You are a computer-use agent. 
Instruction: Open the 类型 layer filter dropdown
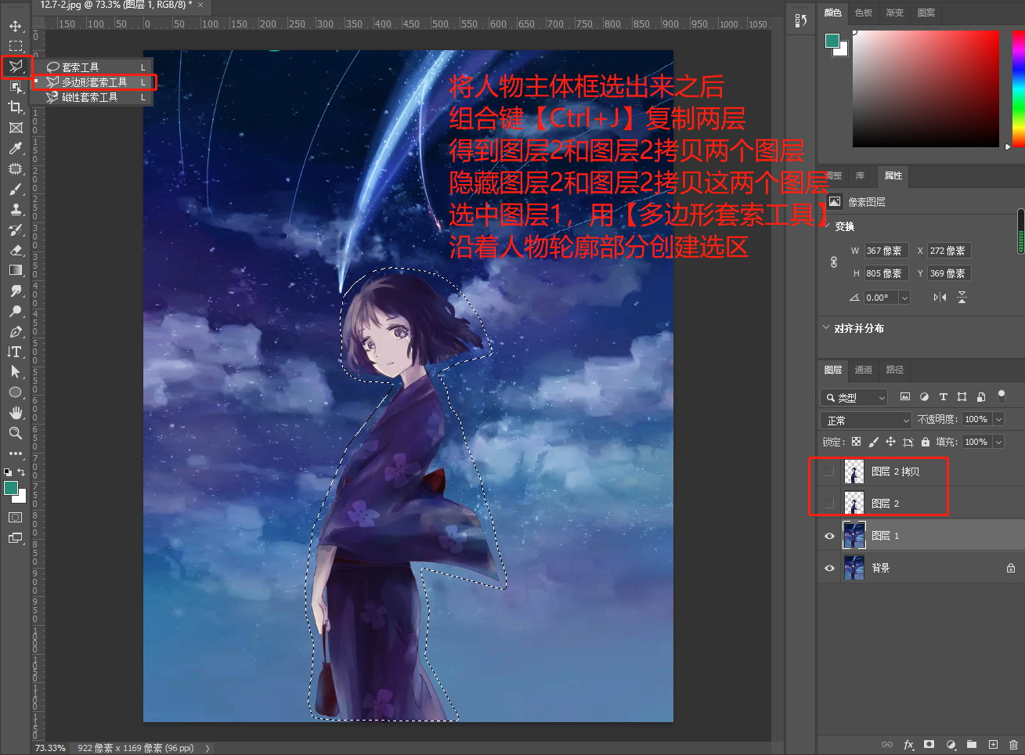[x=854, y=398]
